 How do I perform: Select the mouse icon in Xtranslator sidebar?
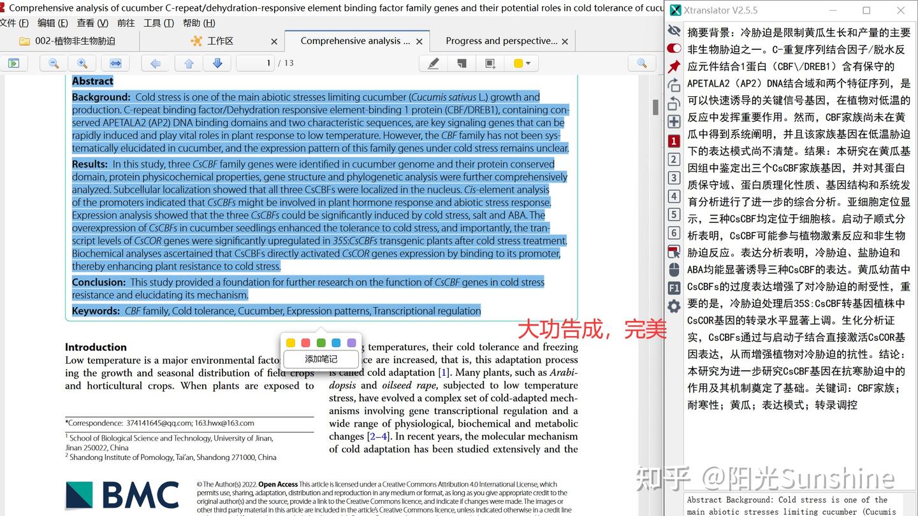tap(674, 269)
